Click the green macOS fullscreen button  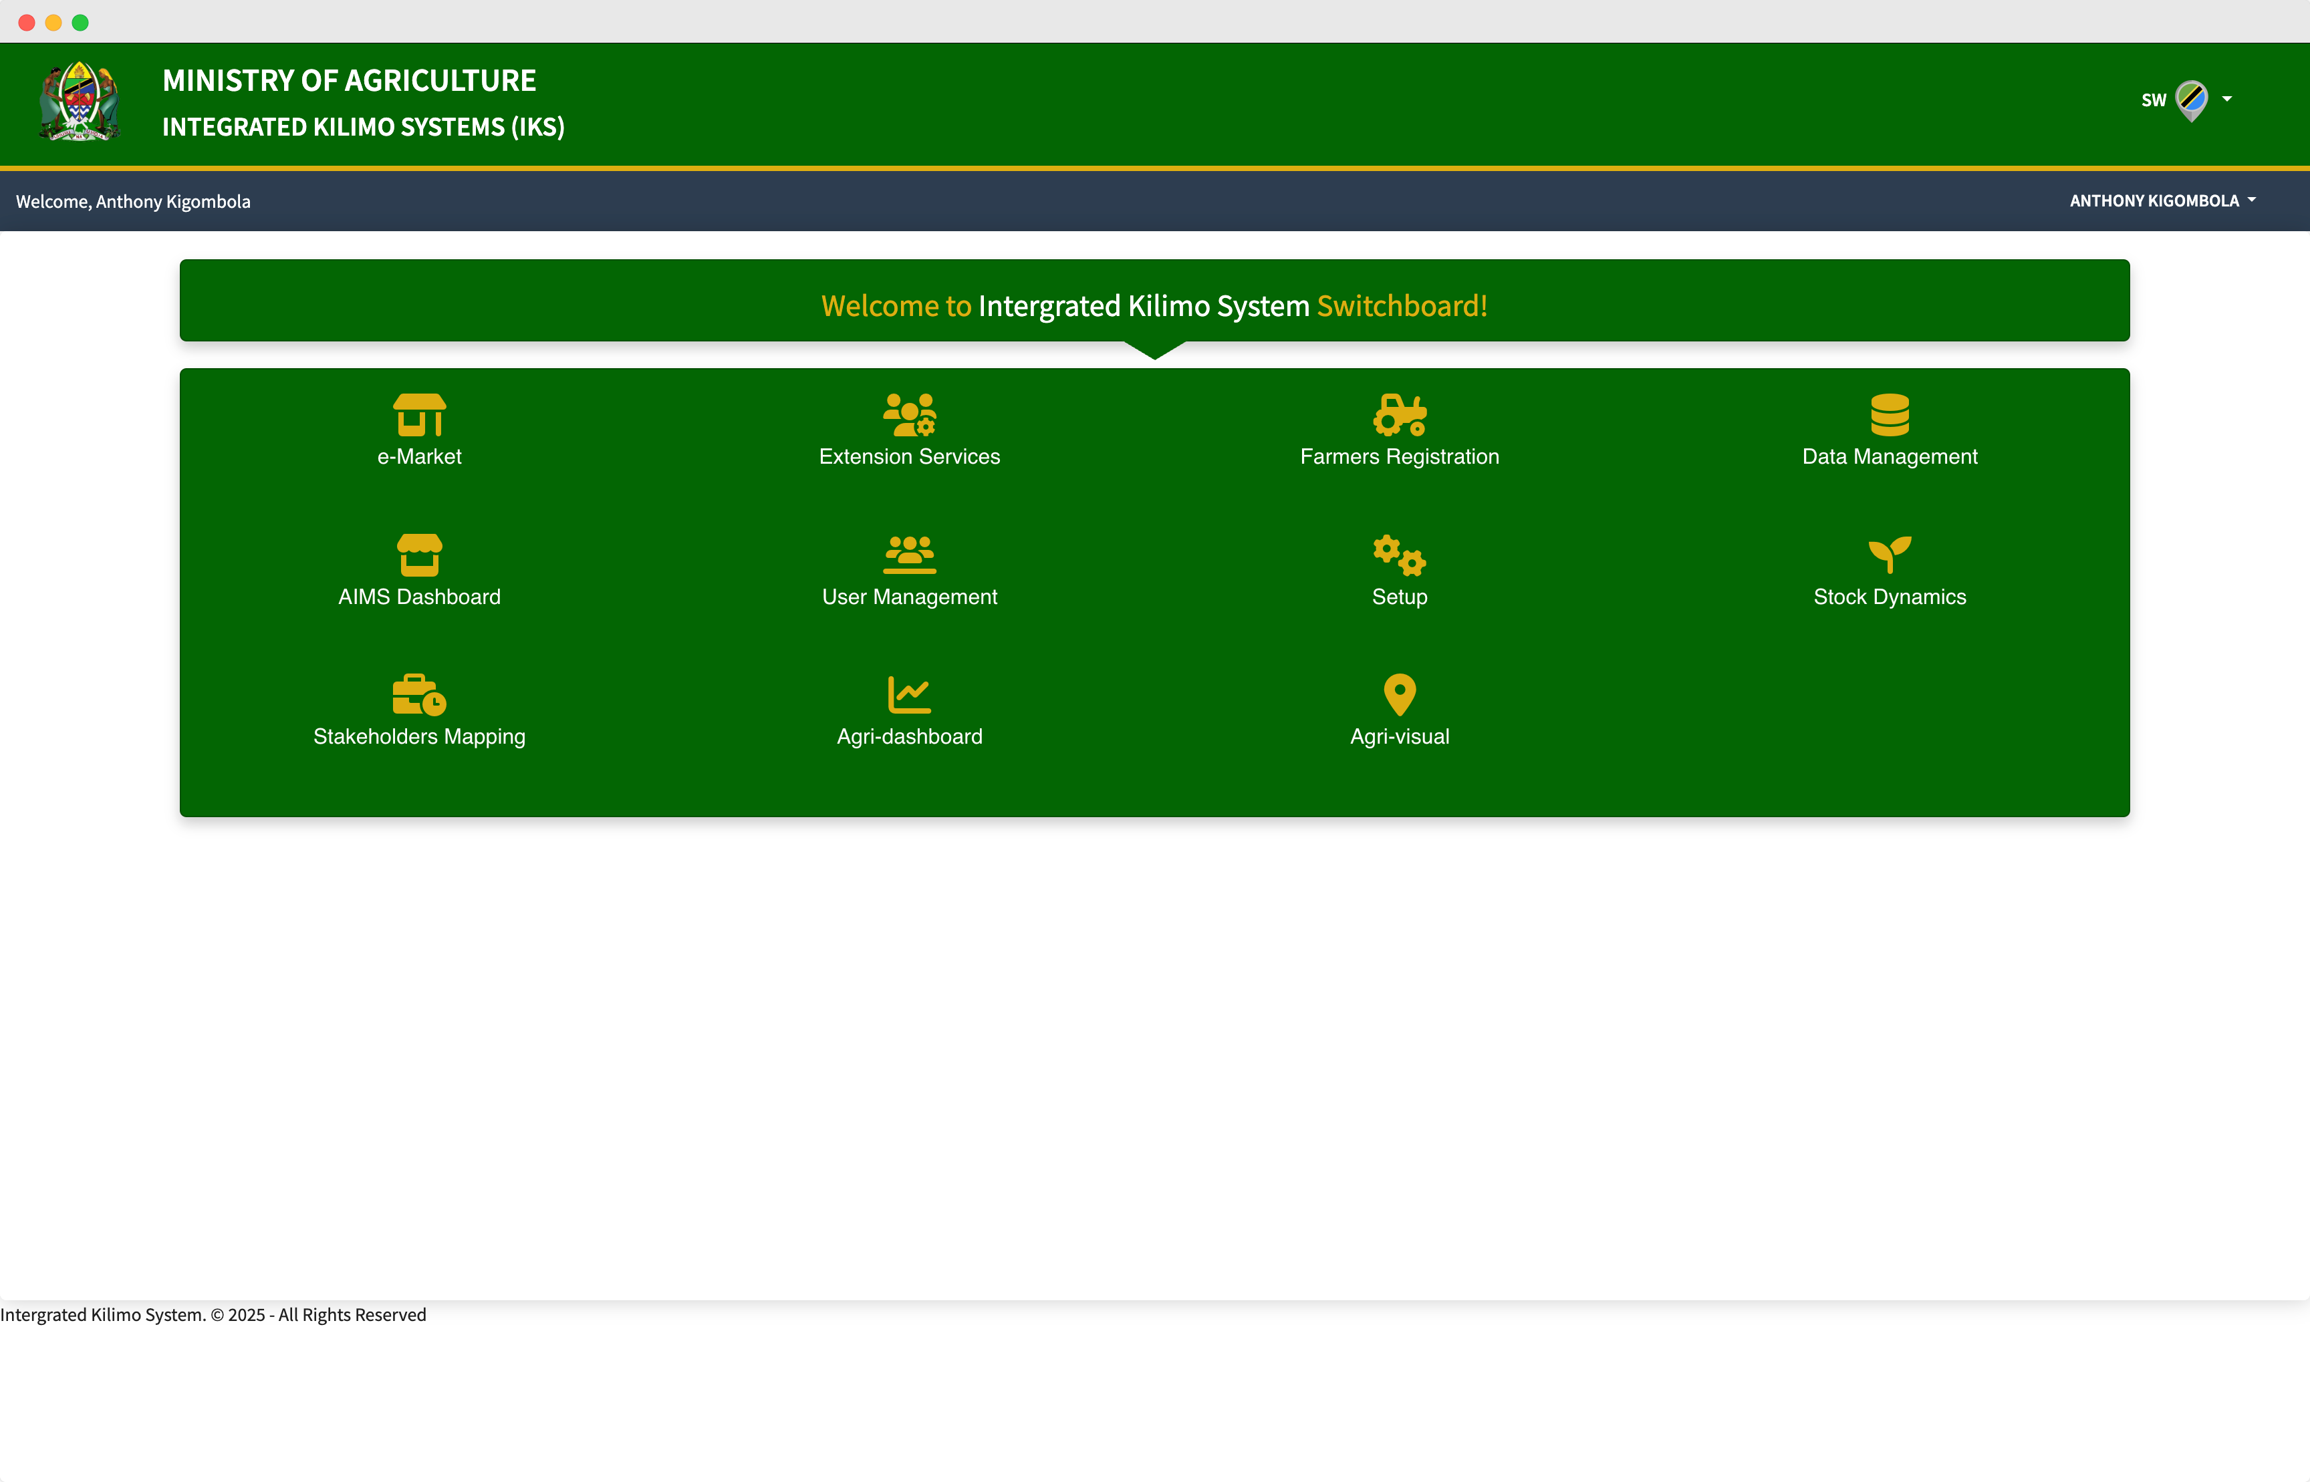[x=81, y=22]
